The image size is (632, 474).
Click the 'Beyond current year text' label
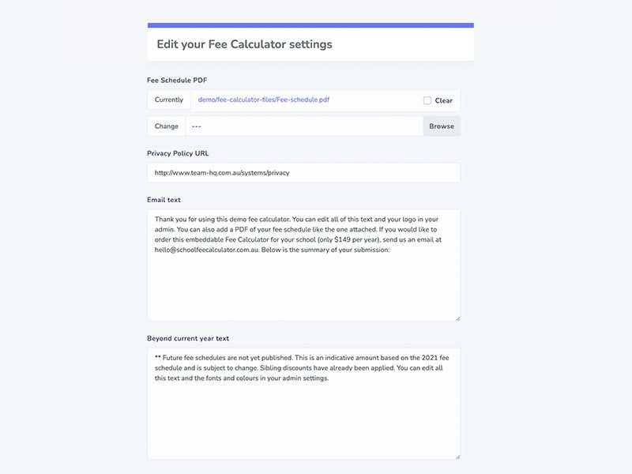188,338
